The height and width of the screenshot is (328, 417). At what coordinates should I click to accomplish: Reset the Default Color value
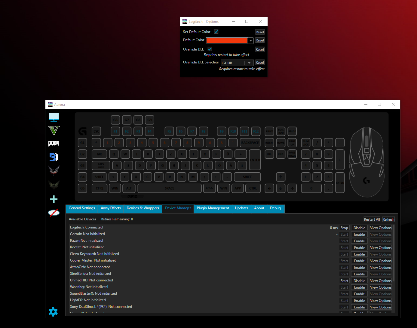(x=260, y=40)
